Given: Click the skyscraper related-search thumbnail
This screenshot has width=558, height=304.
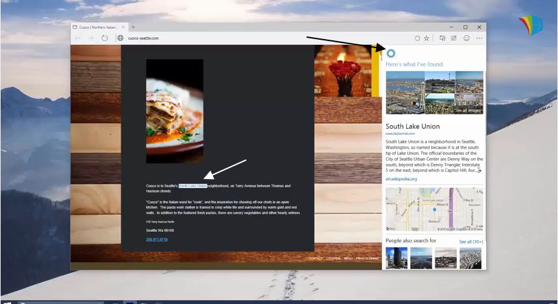Looking at the screenshot, I should [396, 258].
